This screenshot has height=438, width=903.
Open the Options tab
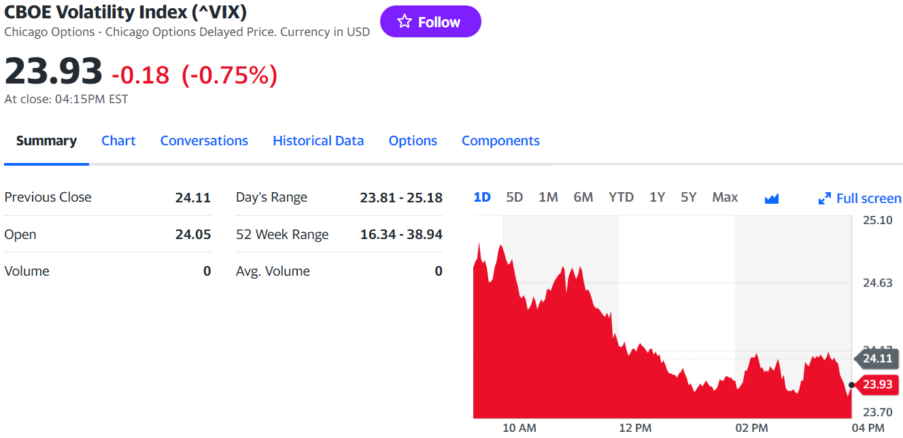(413, 141)
